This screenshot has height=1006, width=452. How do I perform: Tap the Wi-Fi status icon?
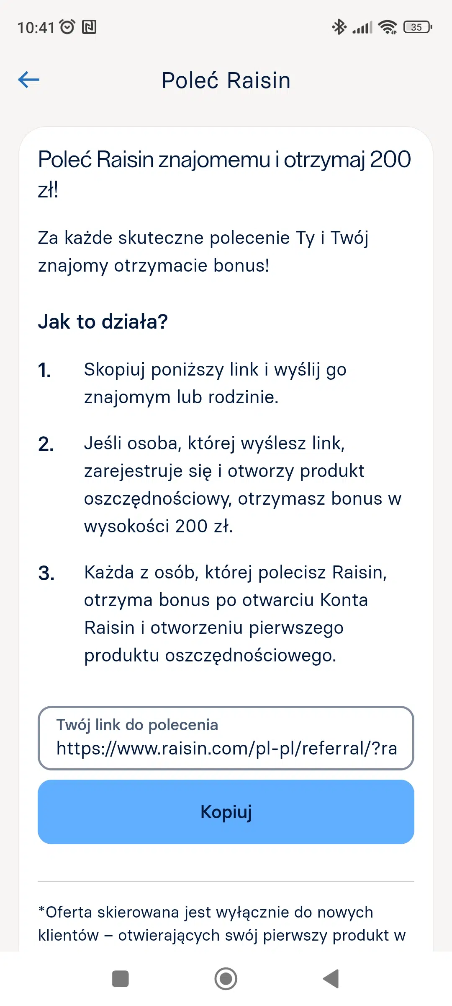388,27
